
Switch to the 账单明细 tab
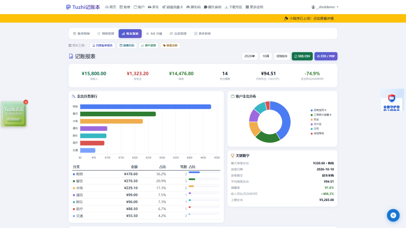click(x=81, y=34)
